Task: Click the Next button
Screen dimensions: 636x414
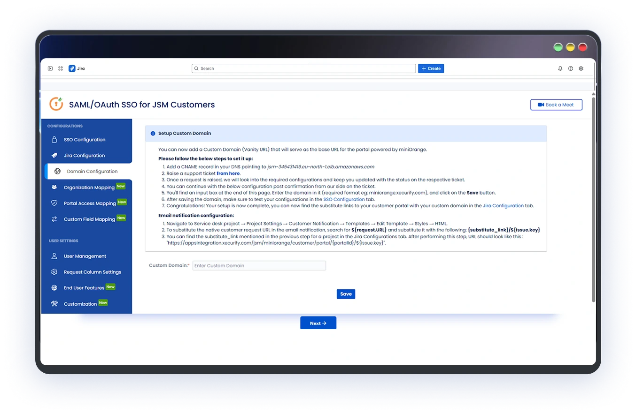Action: [x=318, y=323]
